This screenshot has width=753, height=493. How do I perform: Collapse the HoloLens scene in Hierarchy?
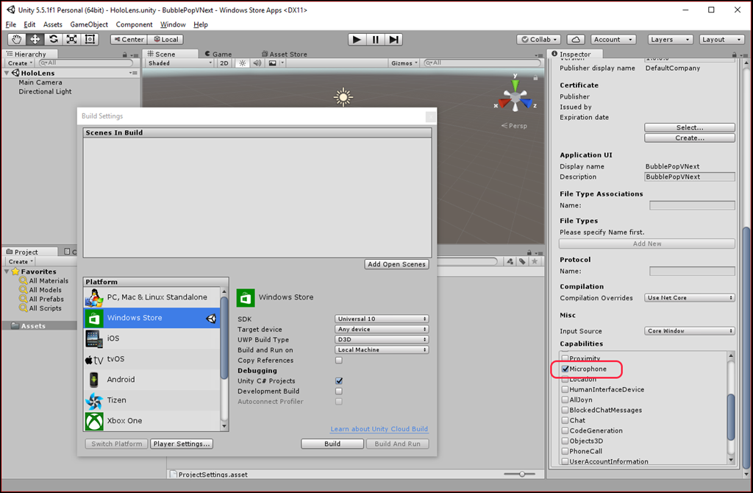click(7, 73)
